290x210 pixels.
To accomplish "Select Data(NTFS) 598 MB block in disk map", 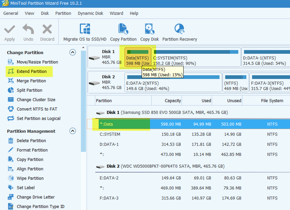I will pyautogui.click(x=138, y=57).
